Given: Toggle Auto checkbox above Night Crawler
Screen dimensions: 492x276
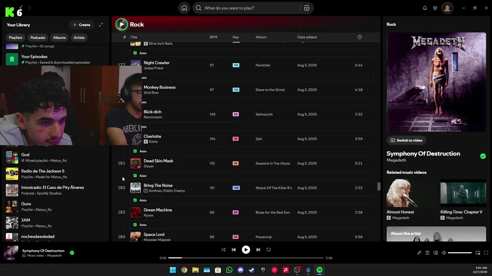Looking at the screenshot, I should (135, 53).
